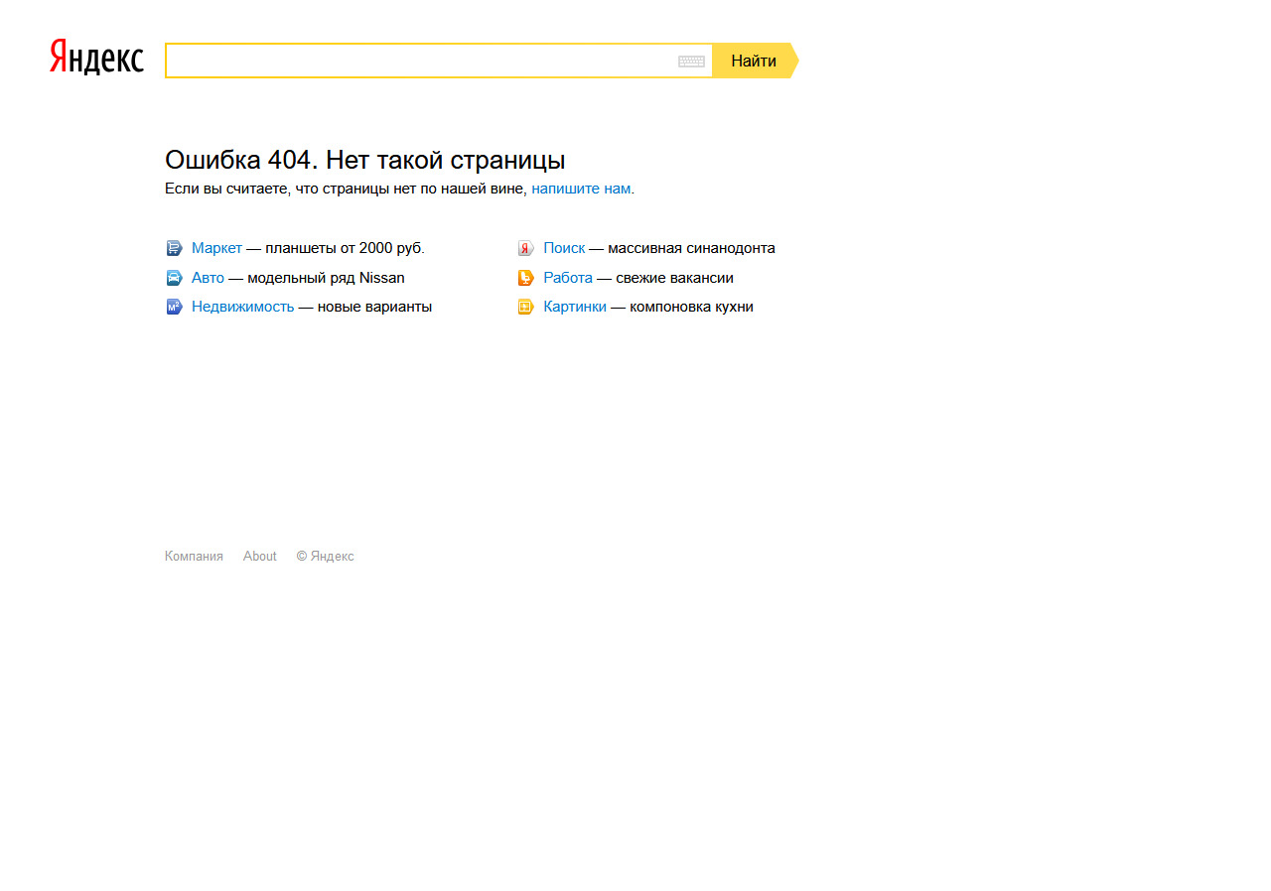The image size is (1271, 891).
Task: Click the Картинки yellow picture icon
Action: (525, 307)
